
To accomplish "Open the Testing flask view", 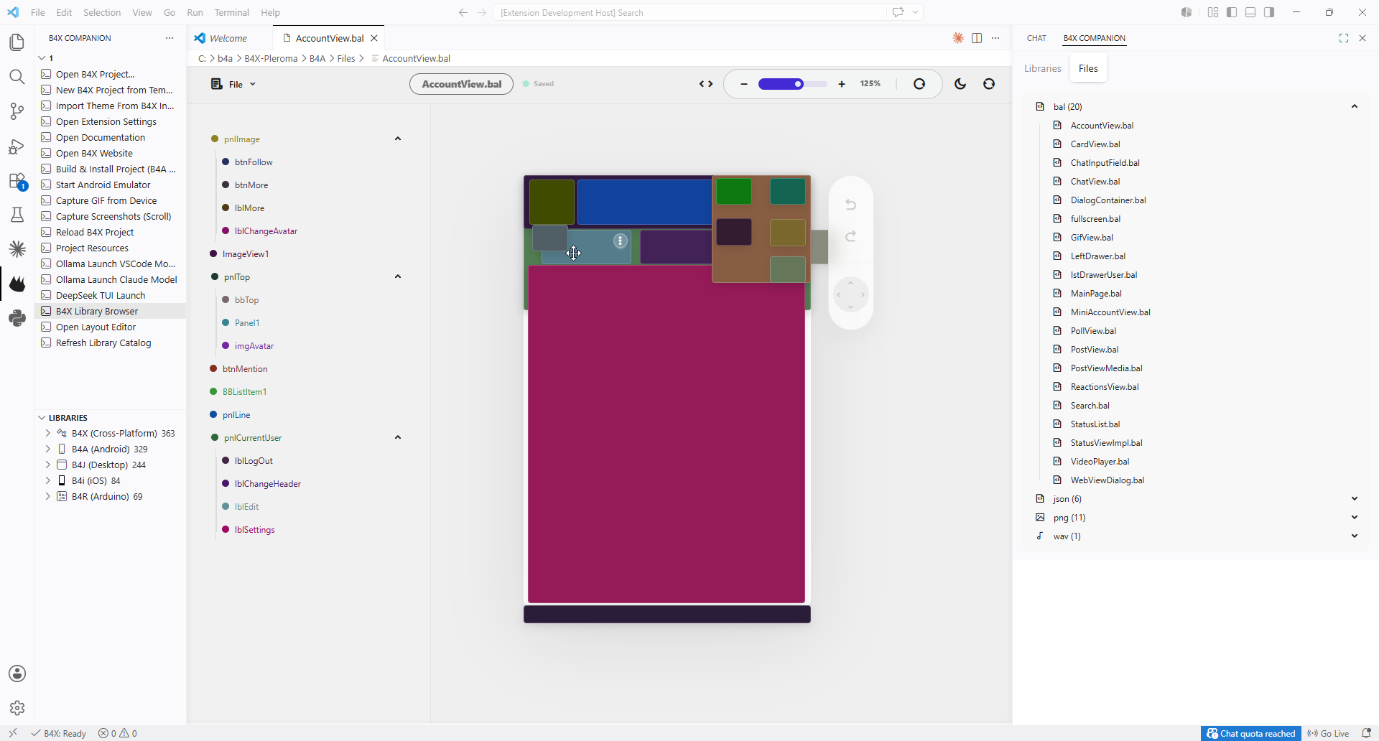I will [17, 215].
